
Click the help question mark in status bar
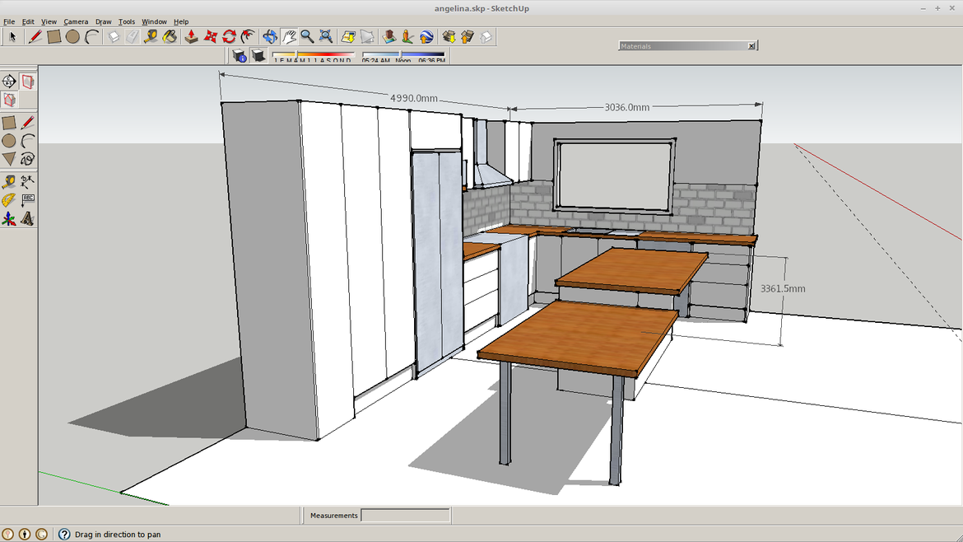tap(64, 535)
